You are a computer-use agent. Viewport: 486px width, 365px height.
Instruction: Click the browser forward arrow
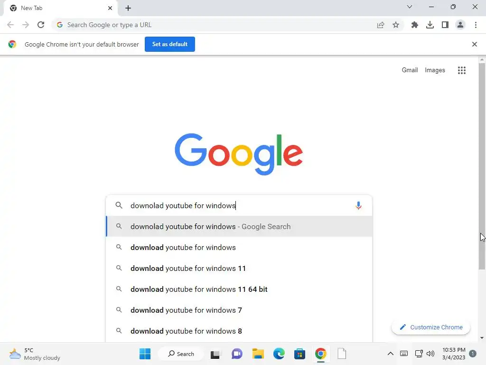[x=26, y=25]
